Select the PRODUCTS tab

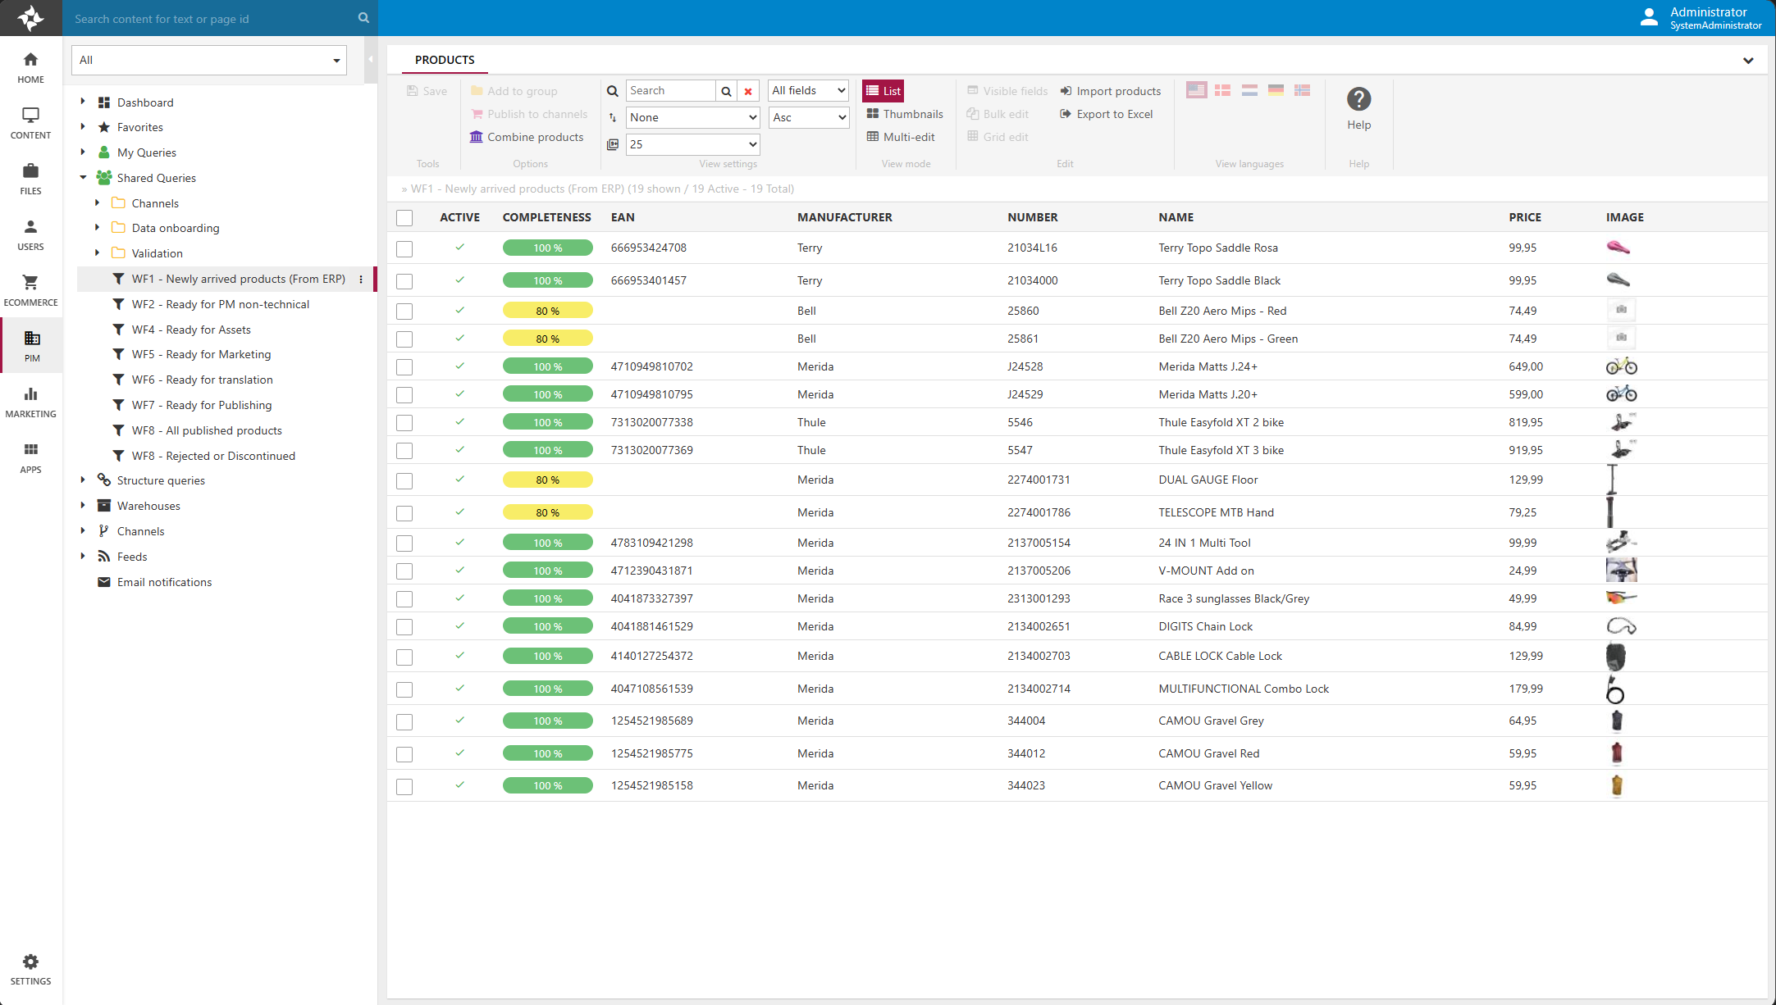(444, 60)
